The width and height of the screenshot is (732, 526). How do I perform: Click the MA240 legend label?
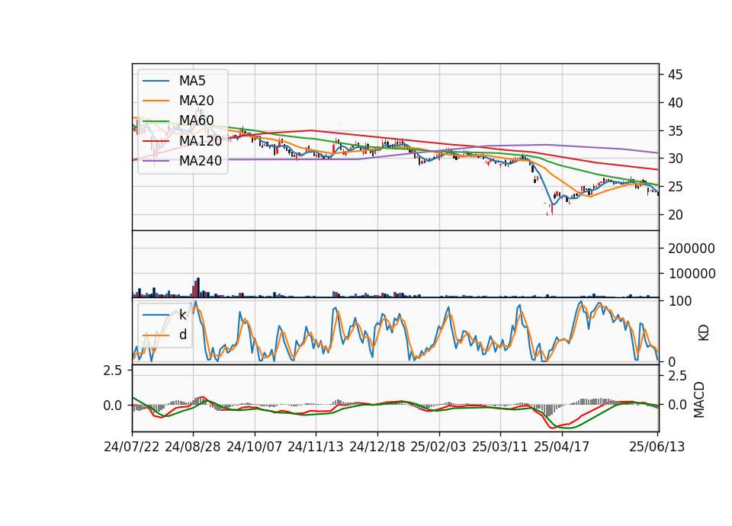click(201, 161)
